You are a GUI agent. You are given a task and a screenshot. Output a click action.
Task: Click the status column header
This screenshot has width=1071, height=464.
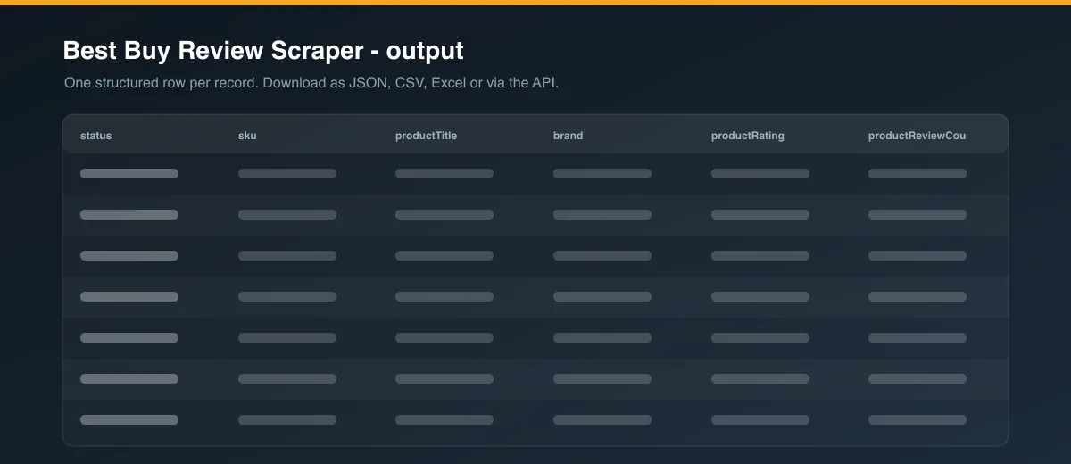pos(96,136)
